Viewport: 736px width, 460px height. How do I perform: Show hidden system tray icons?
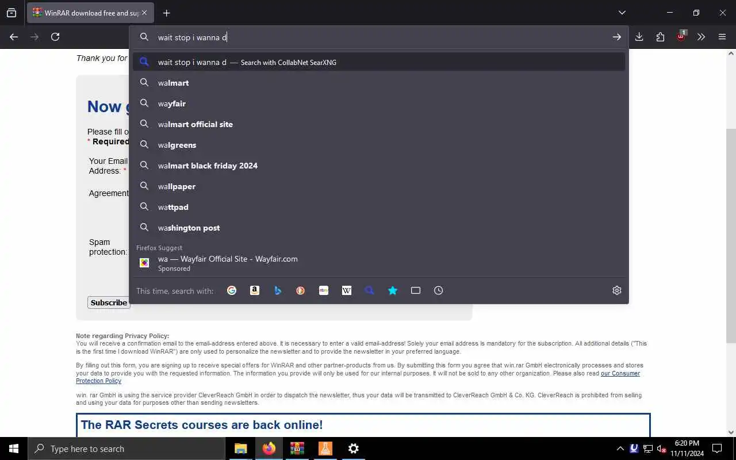pos(620,448)
